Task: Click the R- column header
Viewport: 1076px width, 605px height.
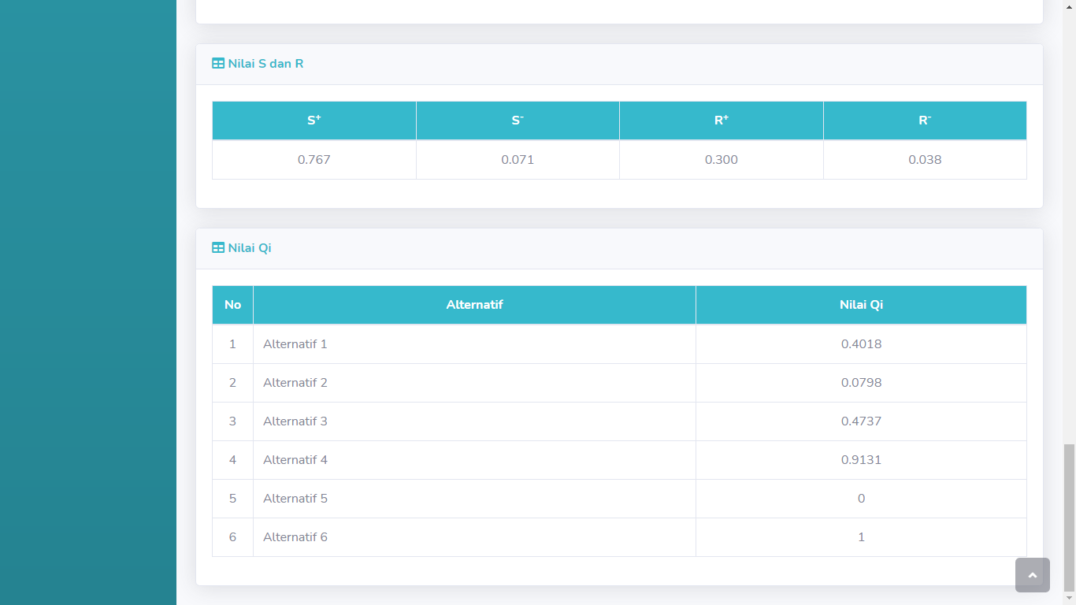Action: [925, 121]
